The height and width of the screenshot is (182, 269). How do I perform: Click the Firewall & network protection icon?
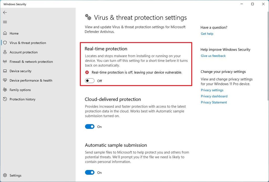[x=5, y=62]
